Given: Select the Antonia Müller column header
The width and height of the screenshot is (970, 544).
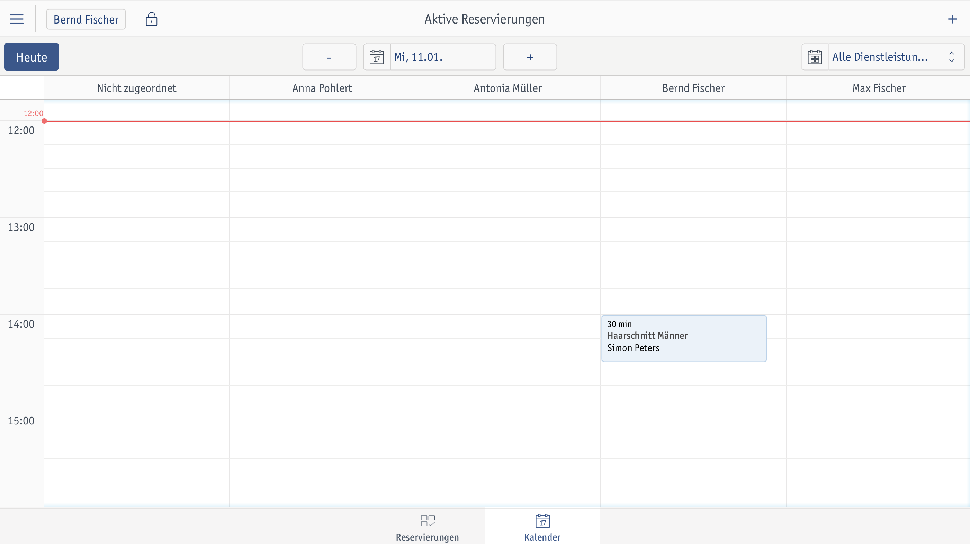Looking at the screenshot, I should 508,88.
